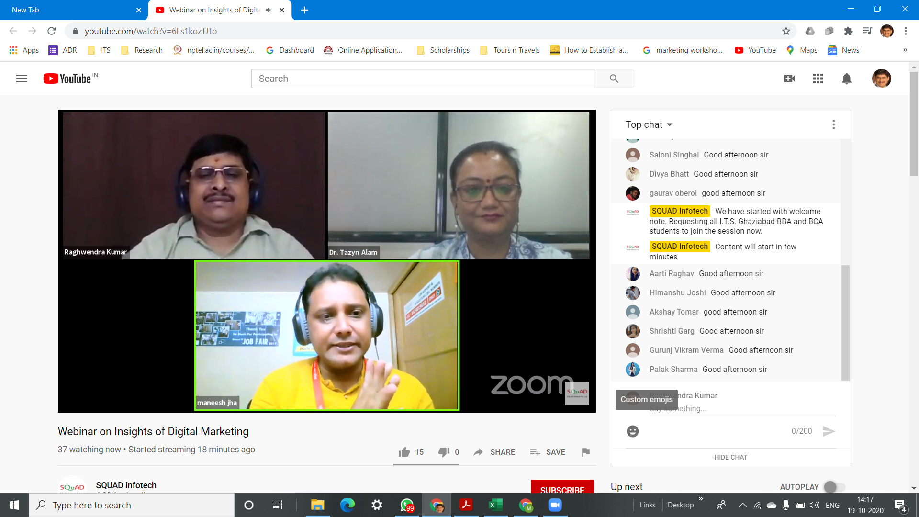Open the Maps bookmark

click(802, 50)
